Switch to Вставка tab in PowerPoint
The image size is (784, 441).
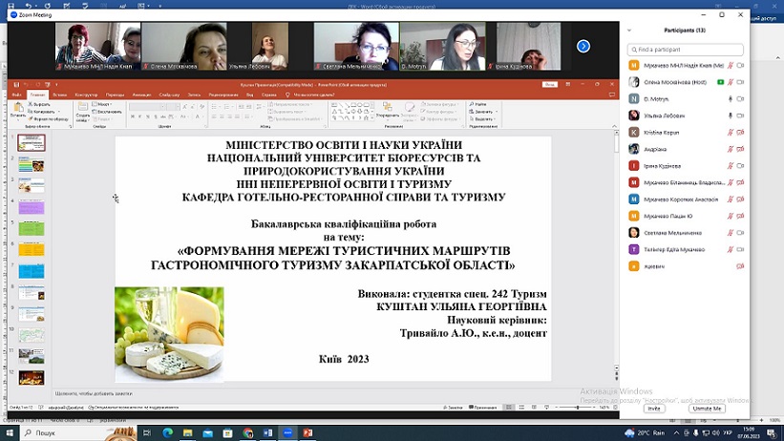[x=59, y=94]
